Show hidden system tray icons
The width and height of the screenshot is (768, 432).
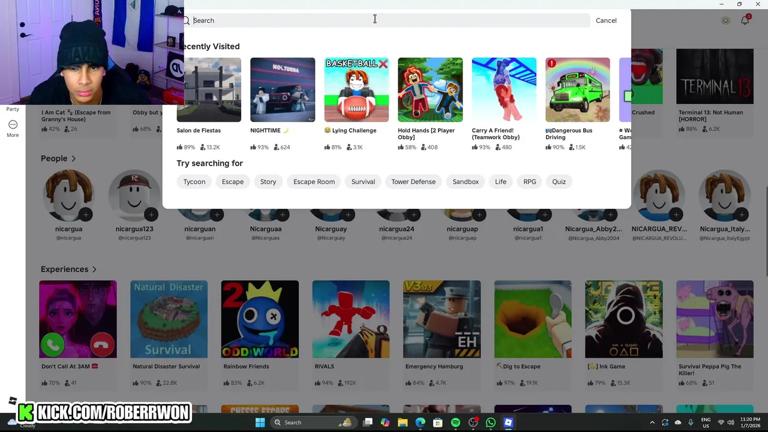(x=652, y=422)
